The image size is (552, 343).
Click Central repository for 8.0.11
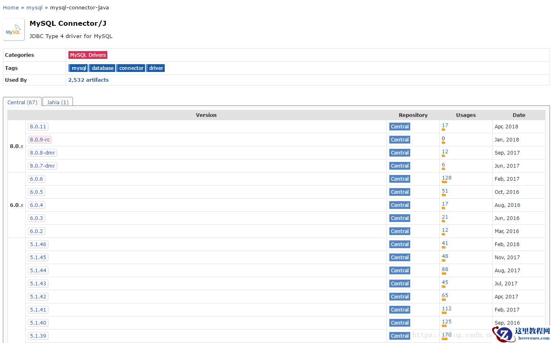coord(400,126)
